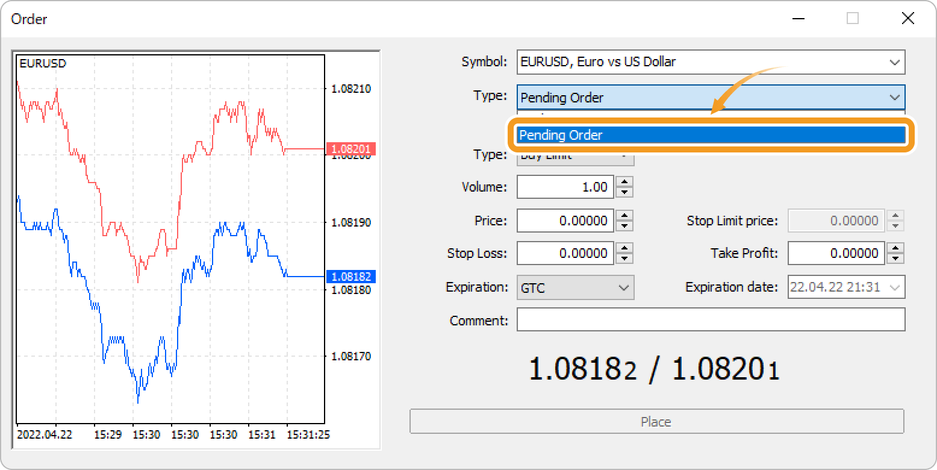This screenshot has width=937, height=470.
Task: Open the order Type combo box showing Pending Order
Action: coord(711,98)
